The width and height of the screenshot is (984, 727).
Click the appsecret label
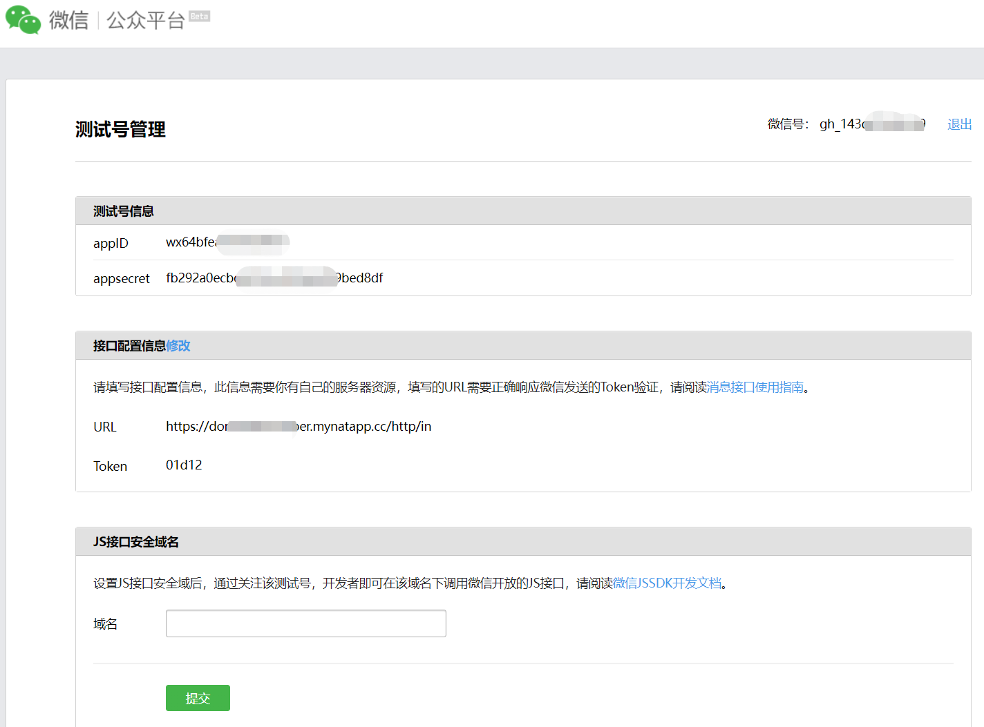pos(122,279)
